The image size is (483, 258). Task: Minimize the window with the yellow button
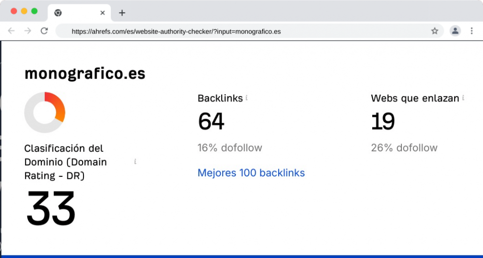[x=24, y=11]
